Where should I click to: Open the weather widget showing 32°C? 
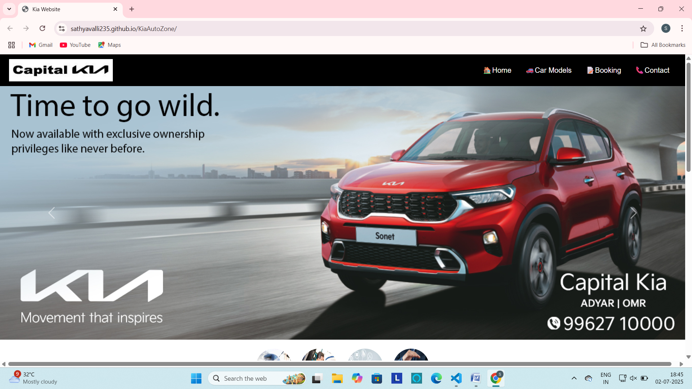[x=33, y=378]
